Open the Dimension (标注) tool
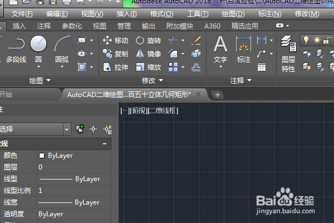This screenshot has width=334, height=223. click(x=243, y=50)
